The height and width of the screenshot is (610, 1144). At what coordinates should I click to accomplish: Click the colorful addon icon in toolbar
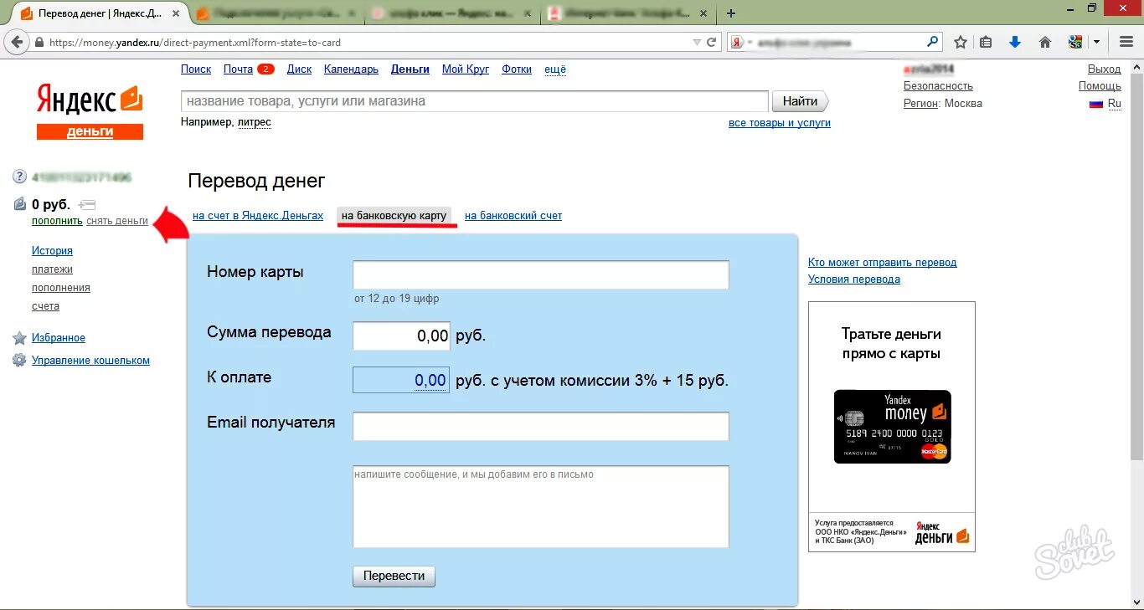1076,42
